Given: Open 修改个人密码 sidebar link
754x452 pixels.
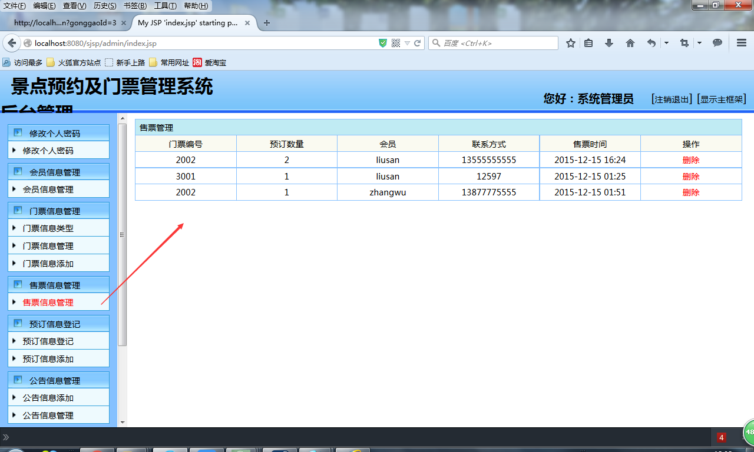Looking at the screenshot, I should 48,151.
